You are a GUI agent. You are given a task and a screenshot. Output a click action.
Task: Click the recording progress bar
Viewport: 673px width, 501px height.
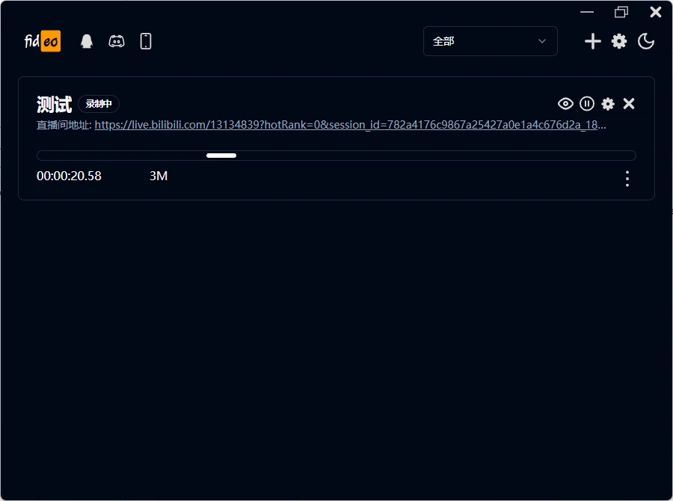pyautogui.click(x=336, y=156)
